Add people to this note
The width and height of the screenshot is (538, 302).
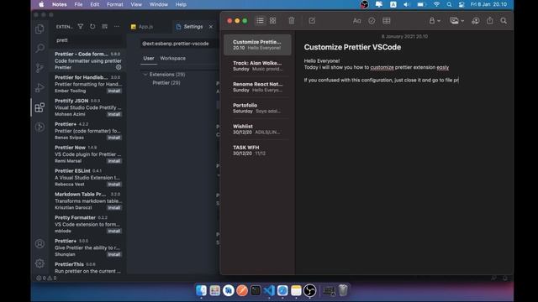(x=476, y=20)
